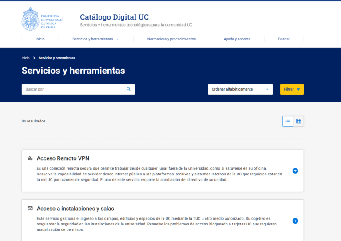Open Acceso Remoto VPN arrow icon

pos(295,171)
